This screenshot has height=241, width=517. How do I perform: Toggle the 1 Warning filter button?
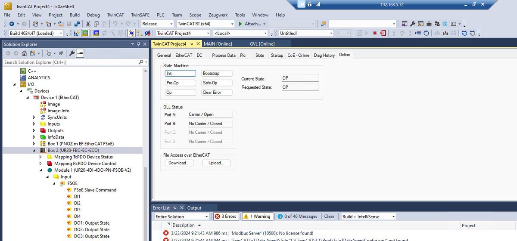[258, 216]
